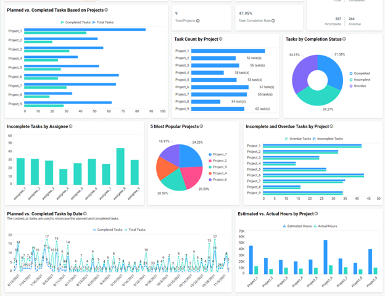
Task: Click the pink Project_2 slice in pie
Action: click(192, 177)
